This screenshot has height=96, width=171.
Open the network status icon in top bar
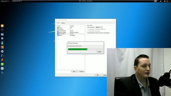tap(161, 1)
